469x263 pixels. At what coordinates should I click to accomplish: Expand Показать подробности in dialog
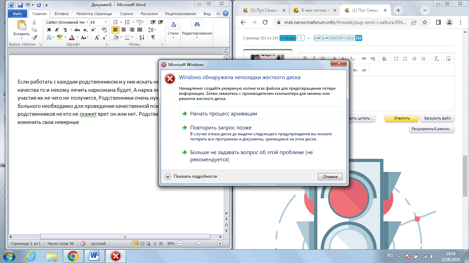coord(191,176)
